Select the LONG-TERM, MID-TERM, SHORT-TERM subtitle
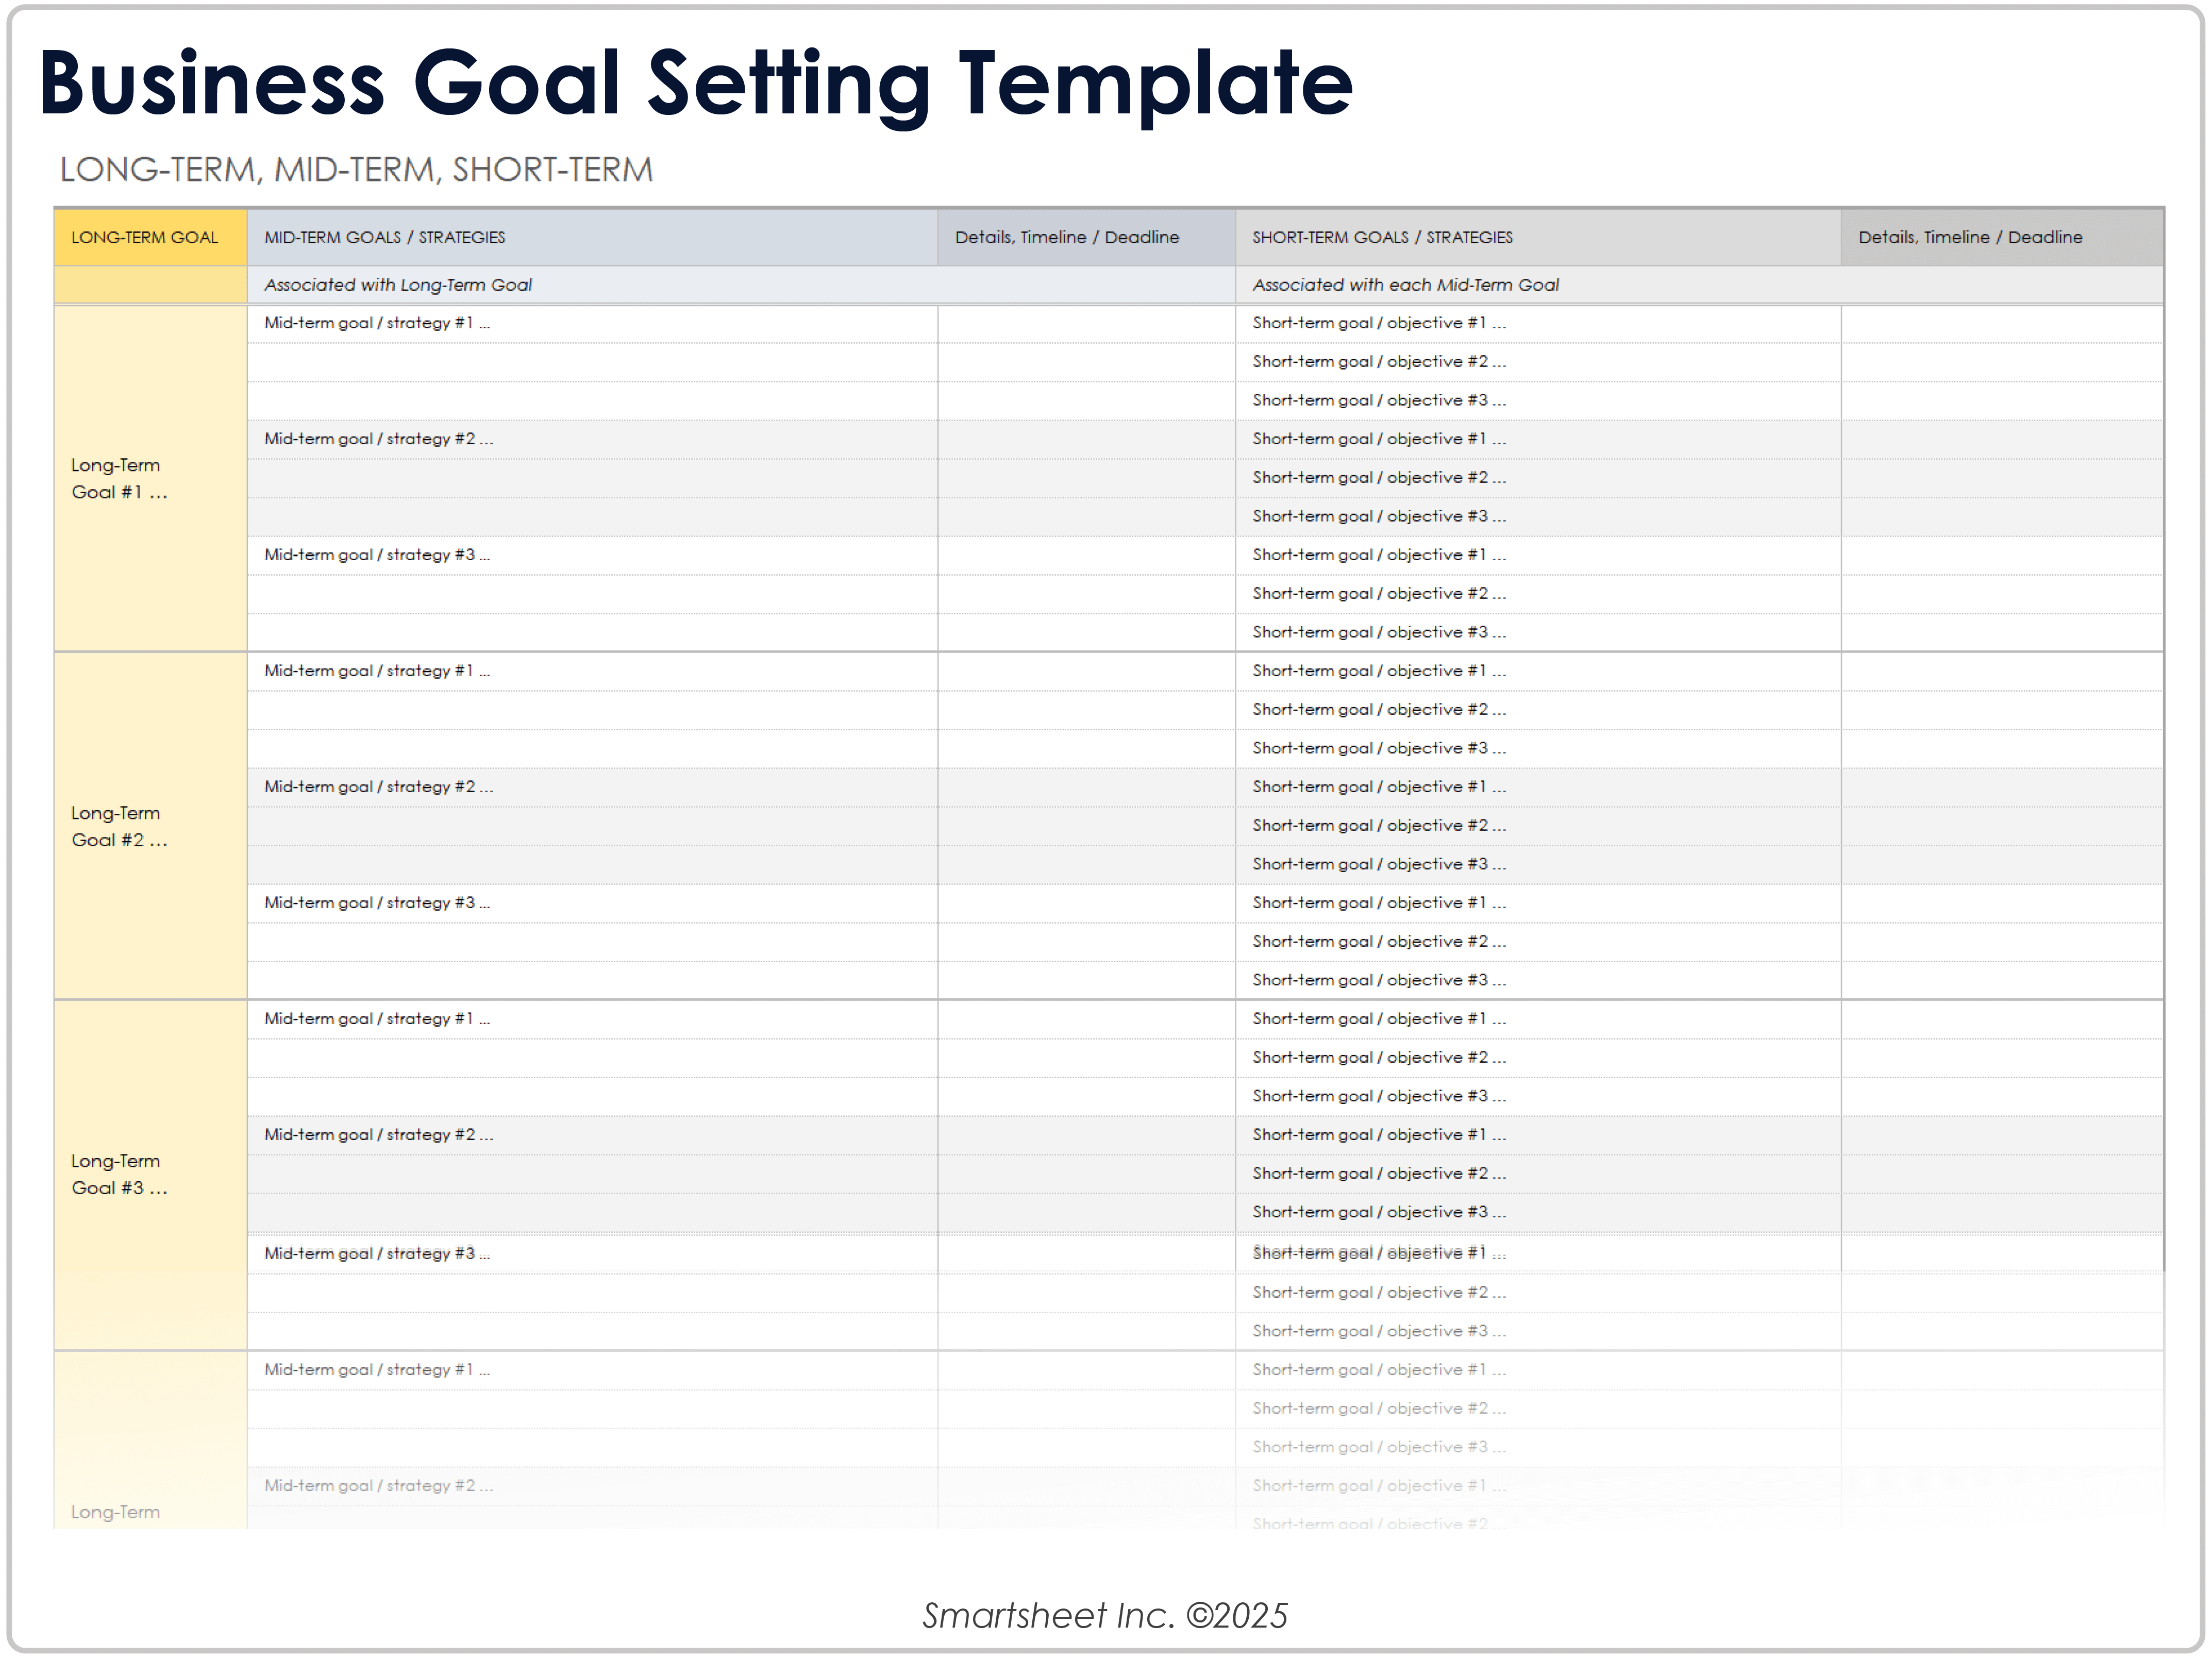This screenshot has width=2212, height=1658. click(356, 170)
